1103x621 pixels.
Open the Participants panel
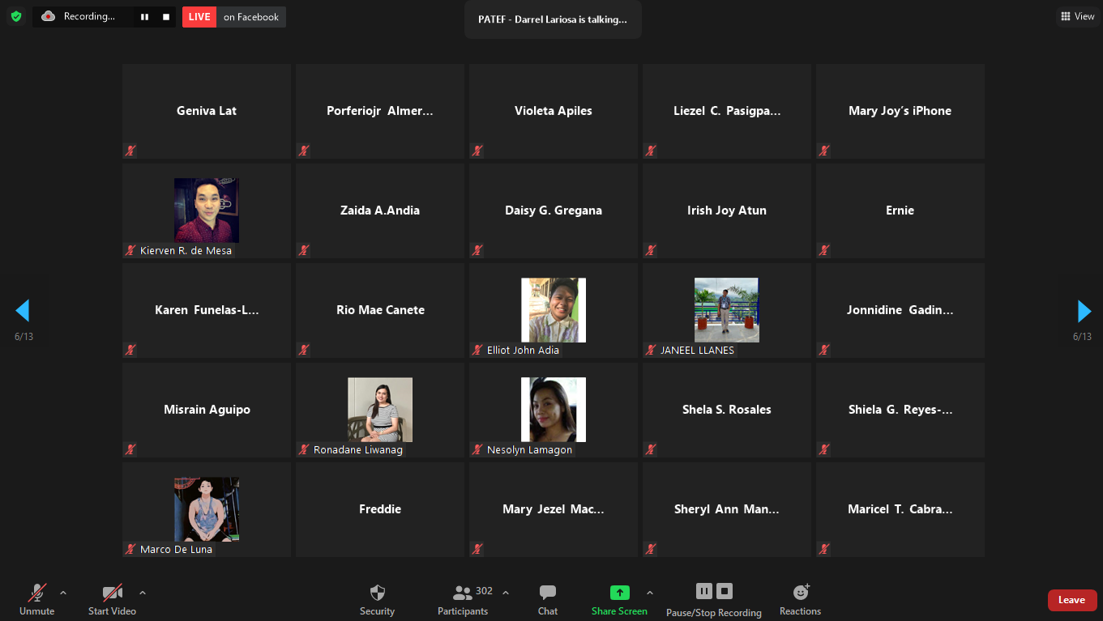tap(464, 599)
